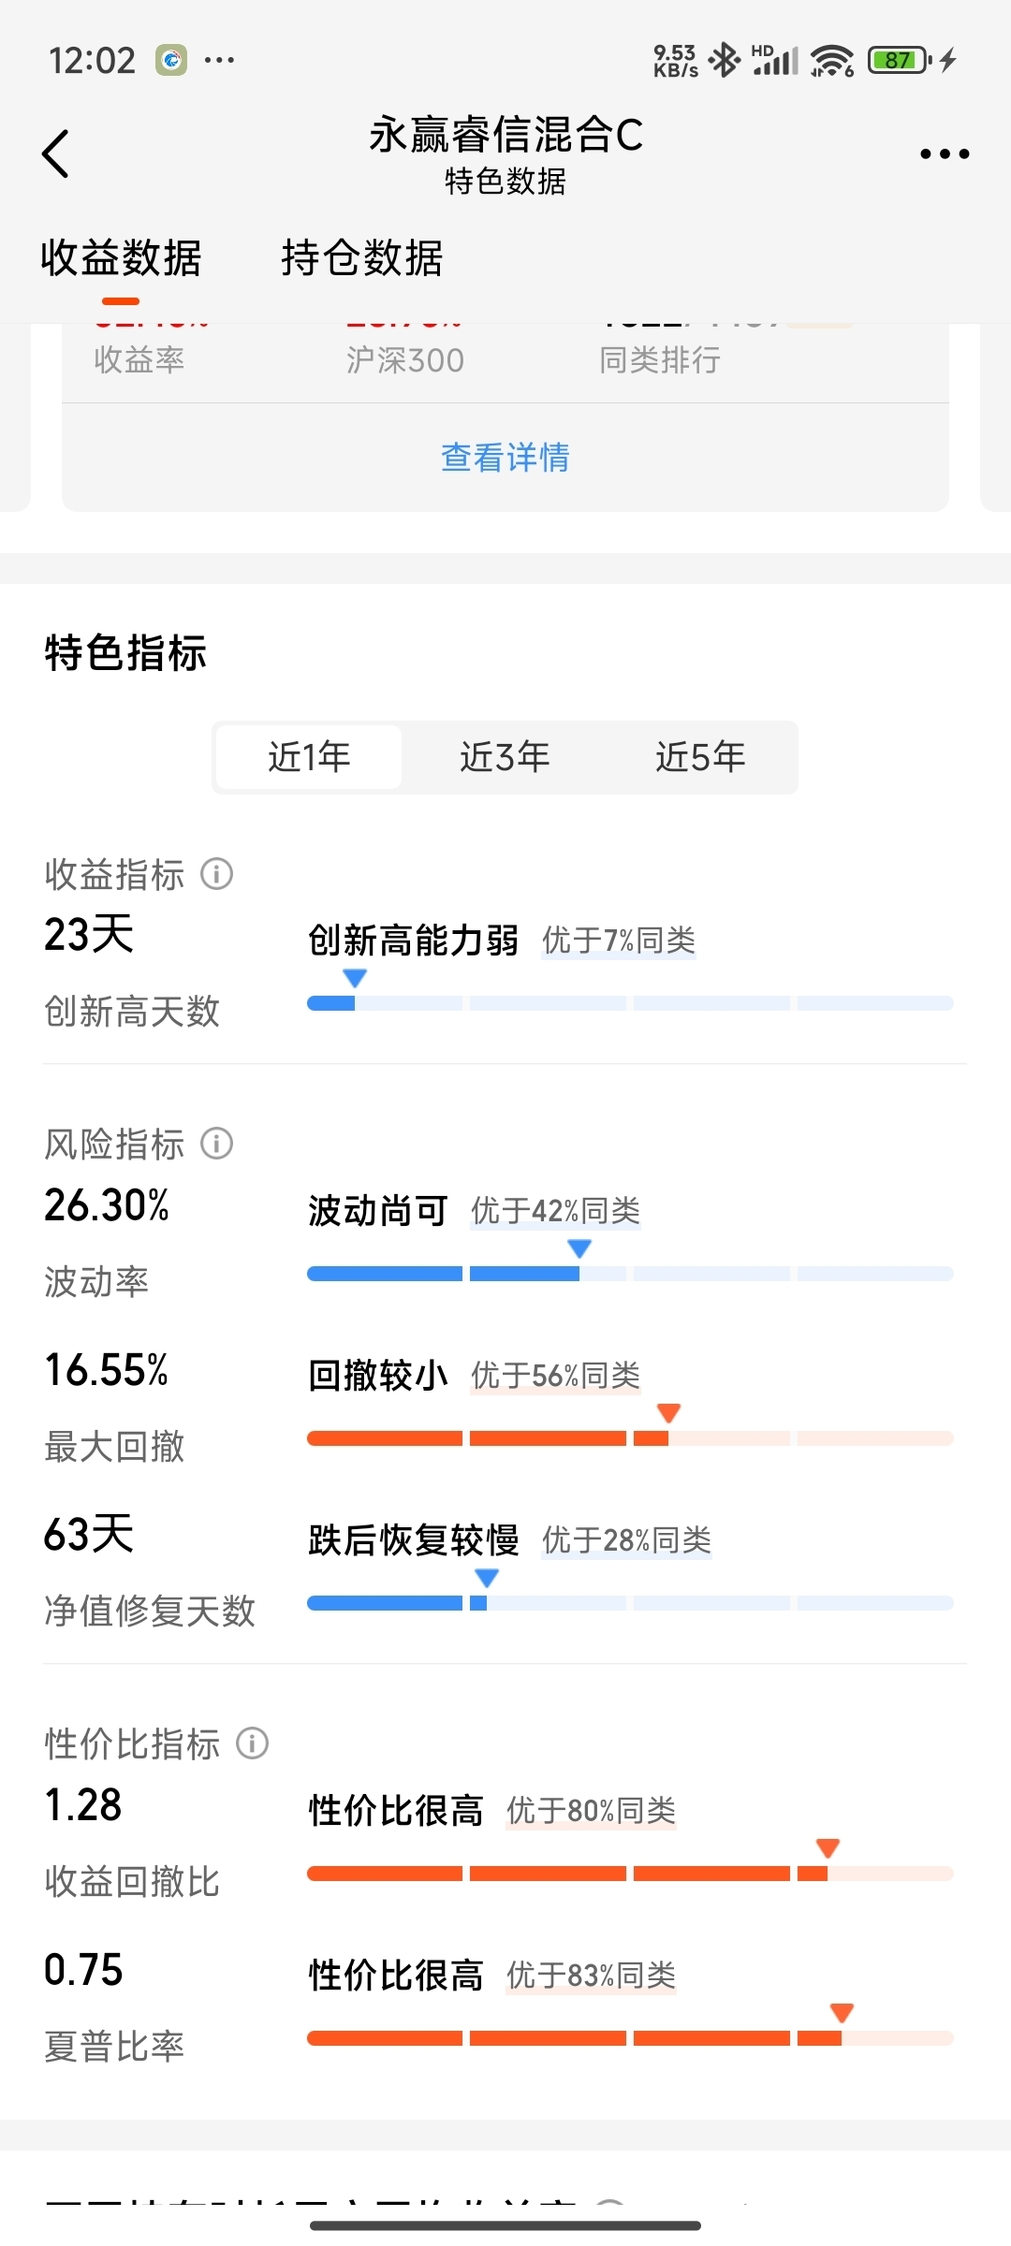
Task: Tap the 优于83%同类 label
Action: [x=592, y=1976]
